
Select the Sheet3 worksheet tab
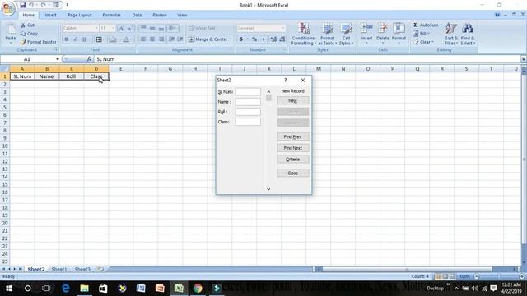pyautogui.click(x=82, y=269)
